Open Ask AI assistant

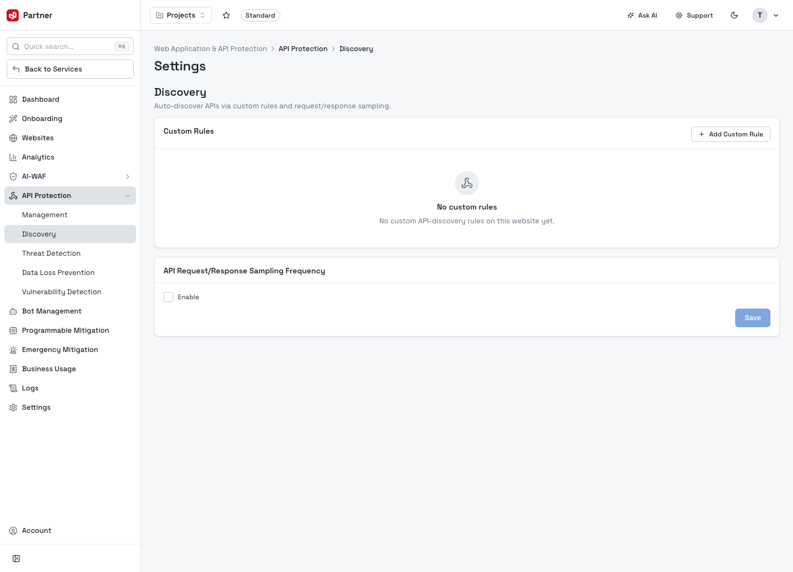click(x=642, y=15)
